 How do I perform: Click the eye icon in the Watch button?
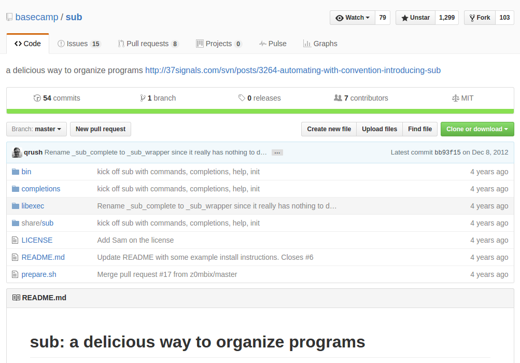(339, 18)
